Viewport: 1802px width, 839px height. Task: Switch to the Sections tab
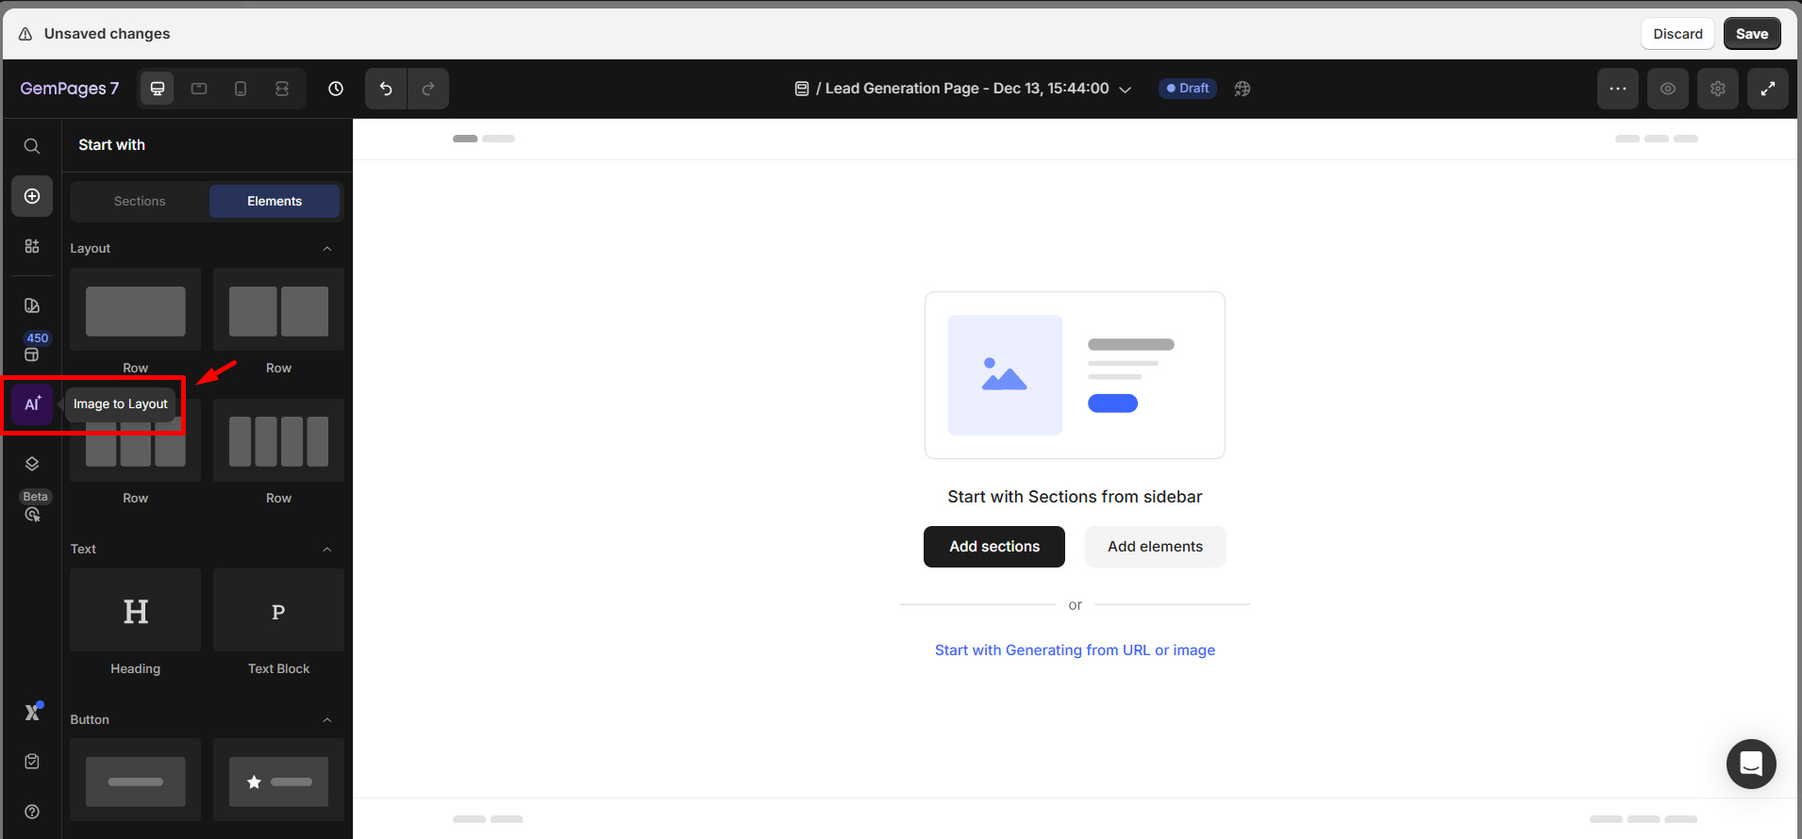click(140, 202)
